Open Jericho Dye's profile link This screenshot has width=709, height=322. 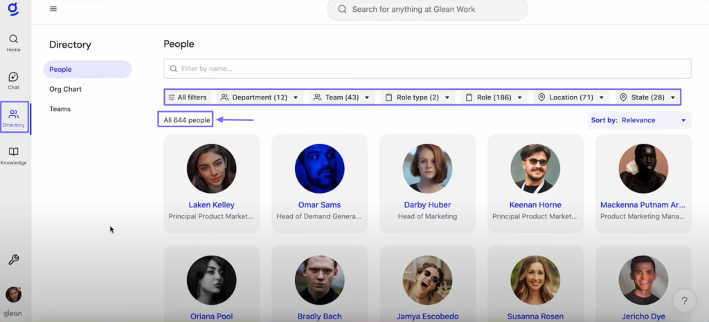click(x=643, y=316)
